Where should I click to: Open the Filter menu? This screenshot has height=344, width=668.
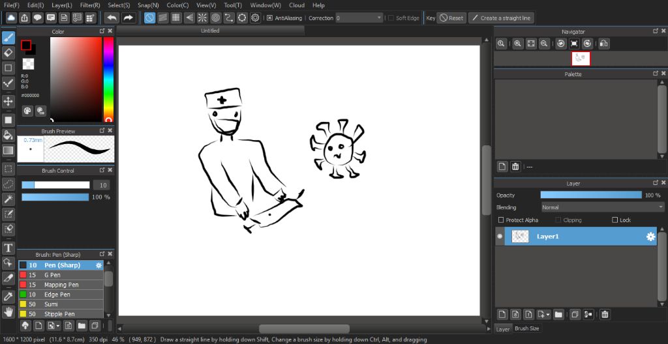[90, 5]
